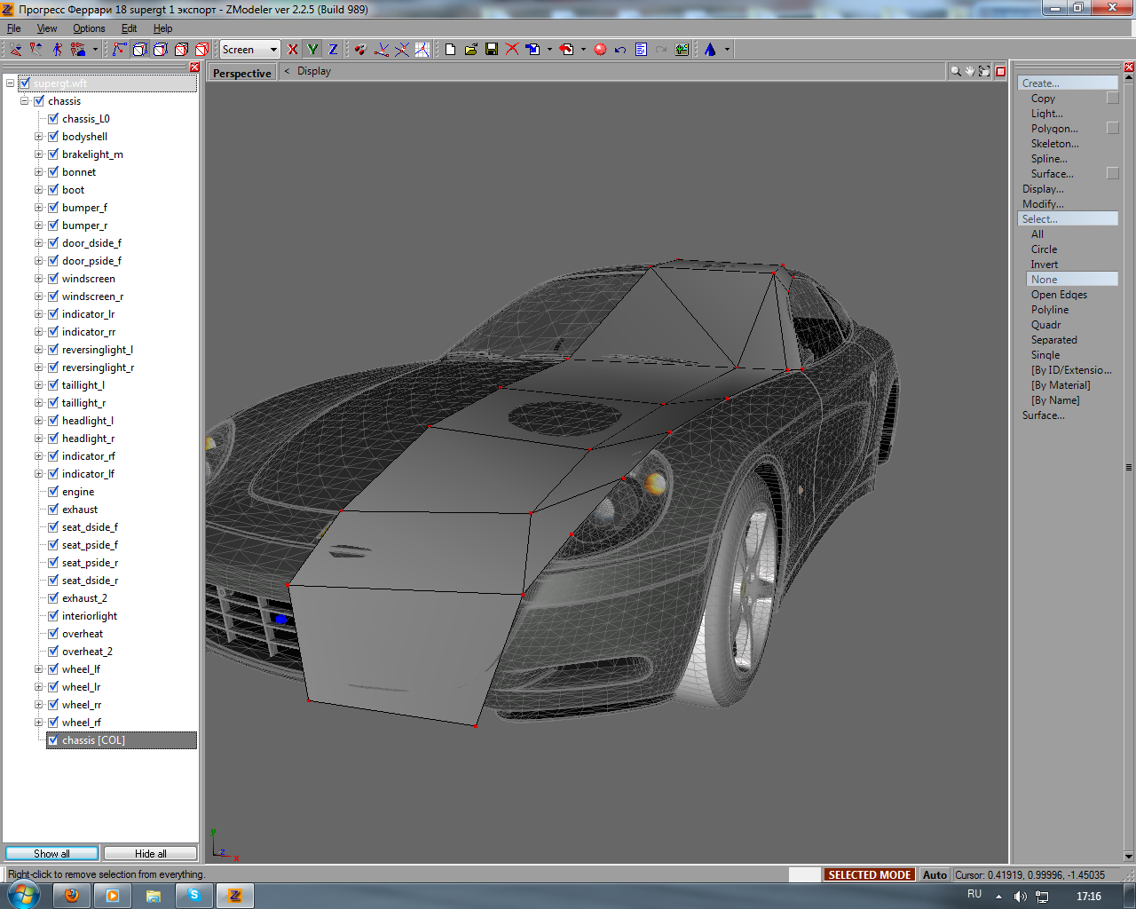This screenshot has width=1136, height=909.
Task: Select the pan hand icon in viewport header
Action: pos(969,71)
